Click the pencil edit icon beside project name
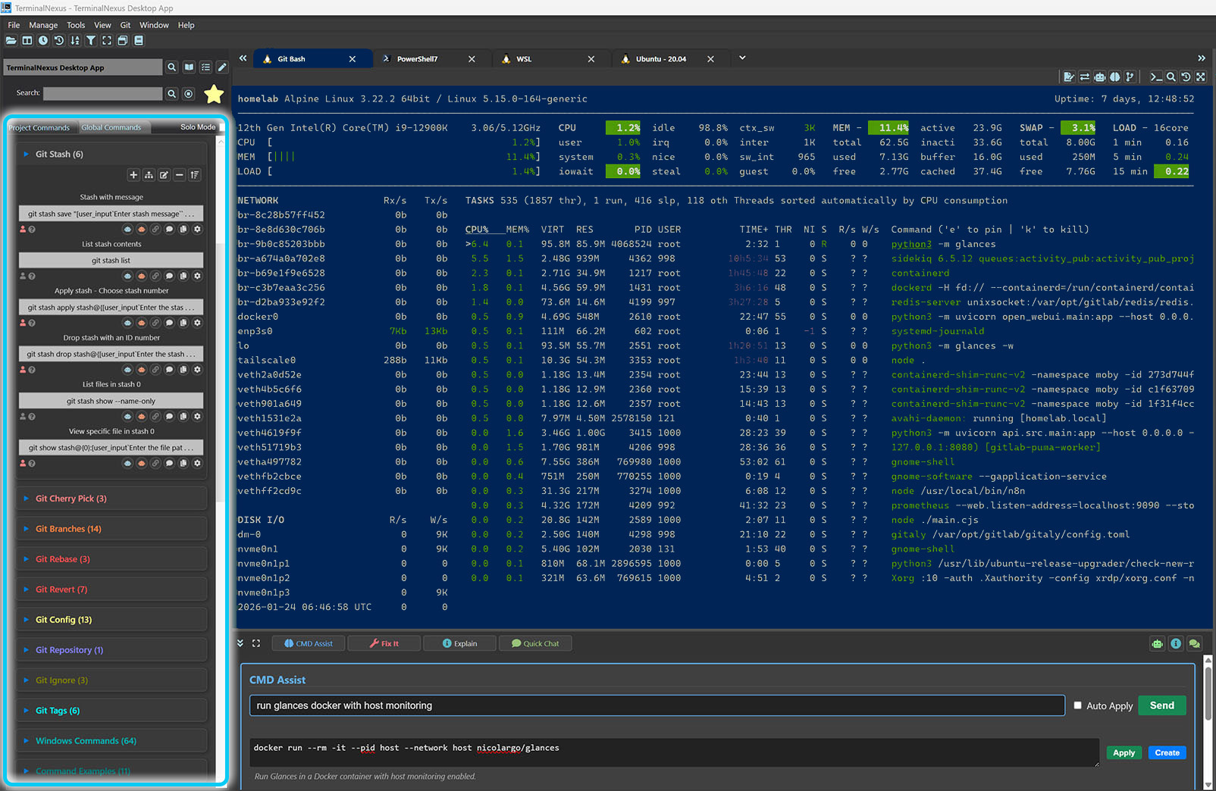This screenshot has height=791, width=1216. tap(222, 67)
